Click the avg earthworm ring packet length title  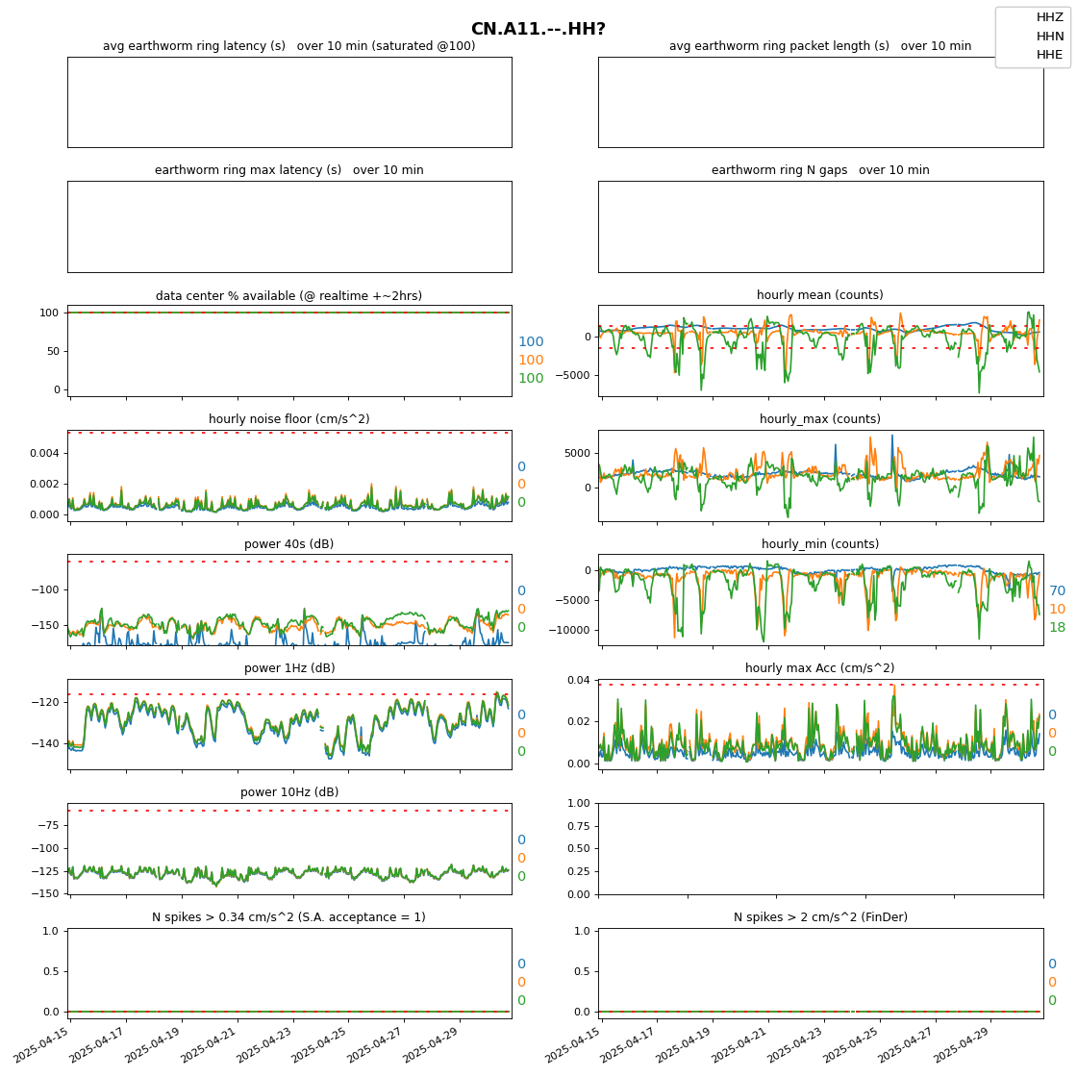point(820,46)
